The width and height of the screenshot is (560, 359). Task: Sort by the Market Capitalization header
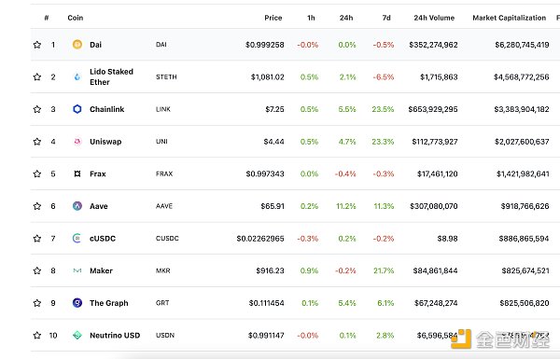pyautogui.click(x=510, y=18)
